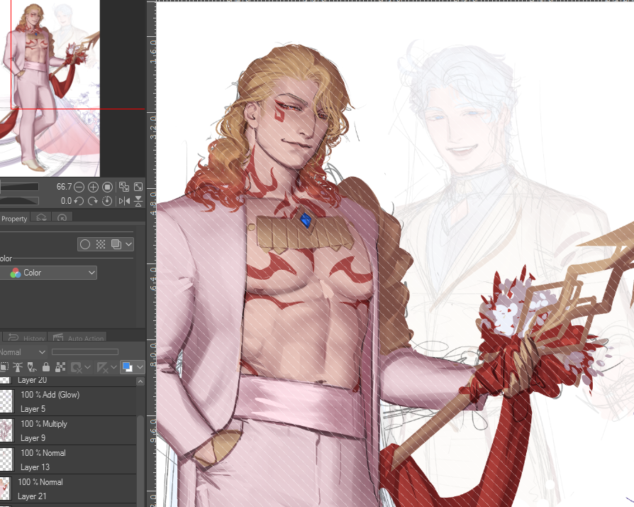Expand the effect options dropdown arrow
Viewport: 634px width, 507px height.
click(128, 244)
